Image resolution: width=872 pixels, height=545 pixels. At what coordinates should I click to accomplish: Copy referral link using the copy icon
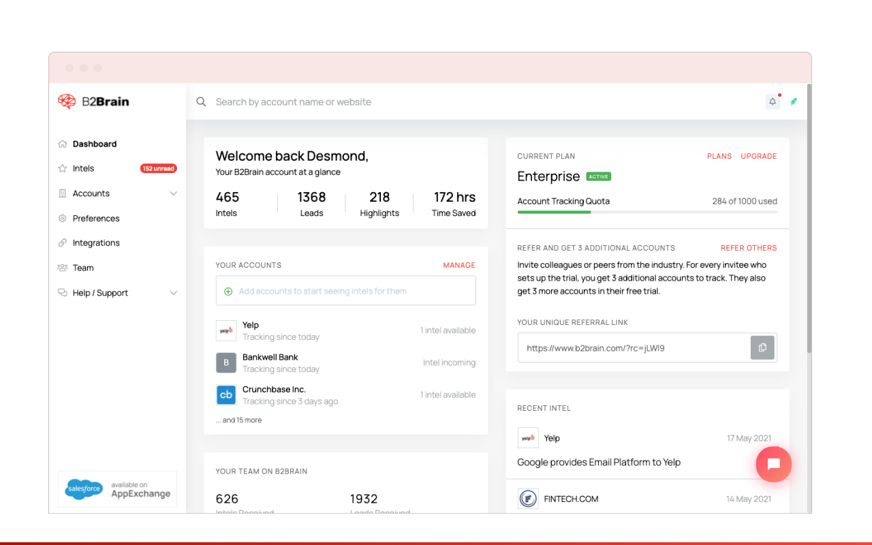point(762,347)
